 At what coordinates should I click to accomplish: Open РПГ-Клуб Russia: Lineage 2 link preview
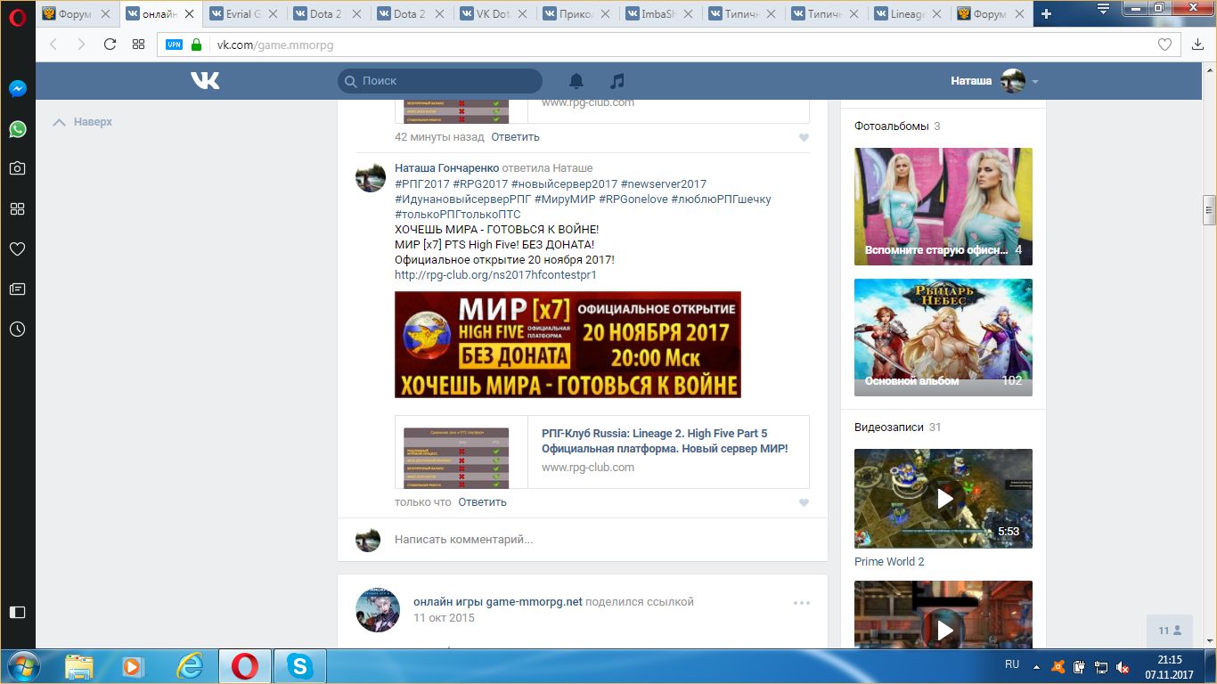[x=602, y=452]
